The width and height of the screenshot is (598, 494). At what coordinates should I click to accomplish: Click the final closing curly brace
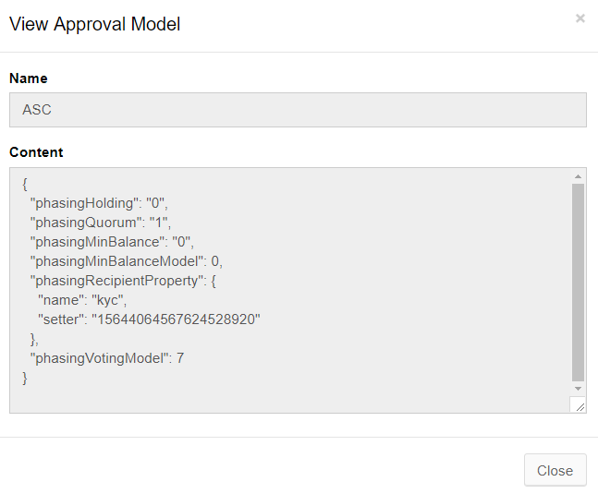[x=25, y=378]
